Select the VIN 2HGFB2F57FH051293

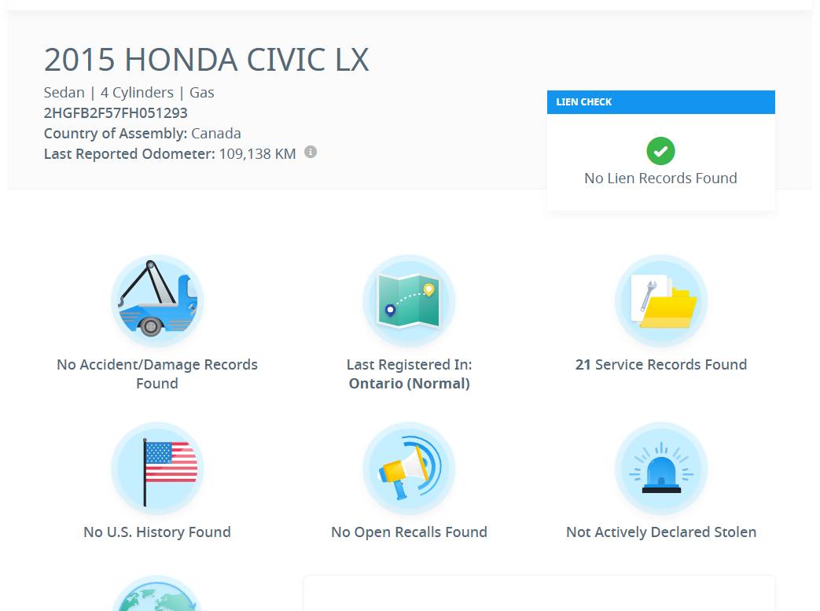116,113
